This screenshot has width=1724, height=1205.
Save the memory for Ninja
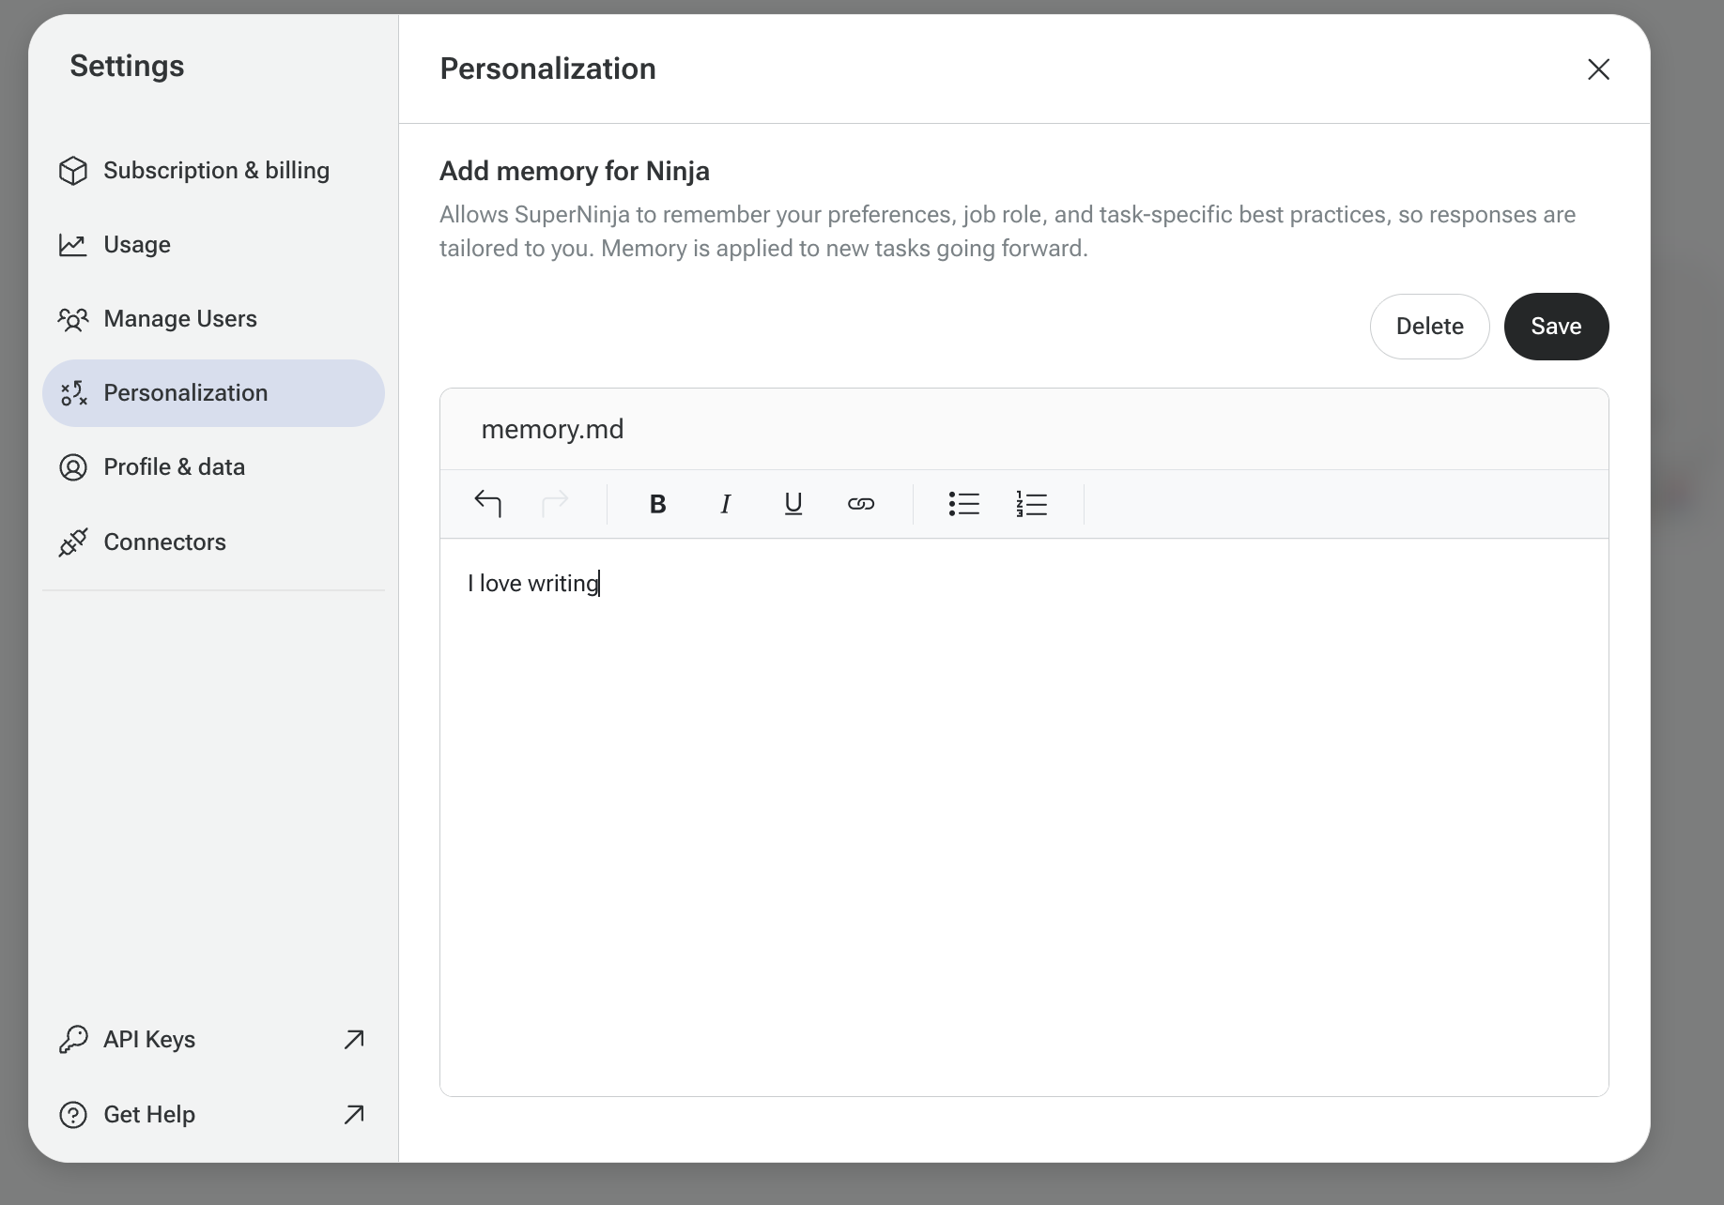tap(1556, 327)
